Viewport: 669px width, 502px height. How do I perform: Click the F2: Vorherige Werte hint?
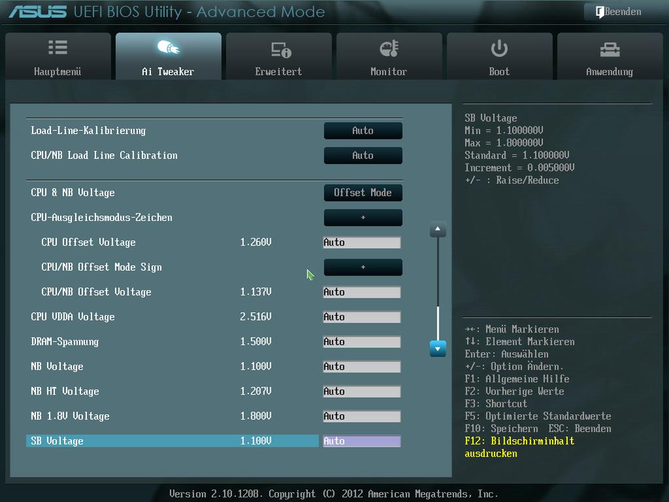pos(515,391)
